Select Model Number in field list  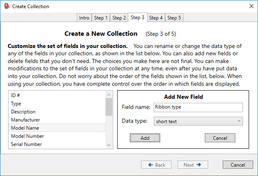click(x=57, y=136)
